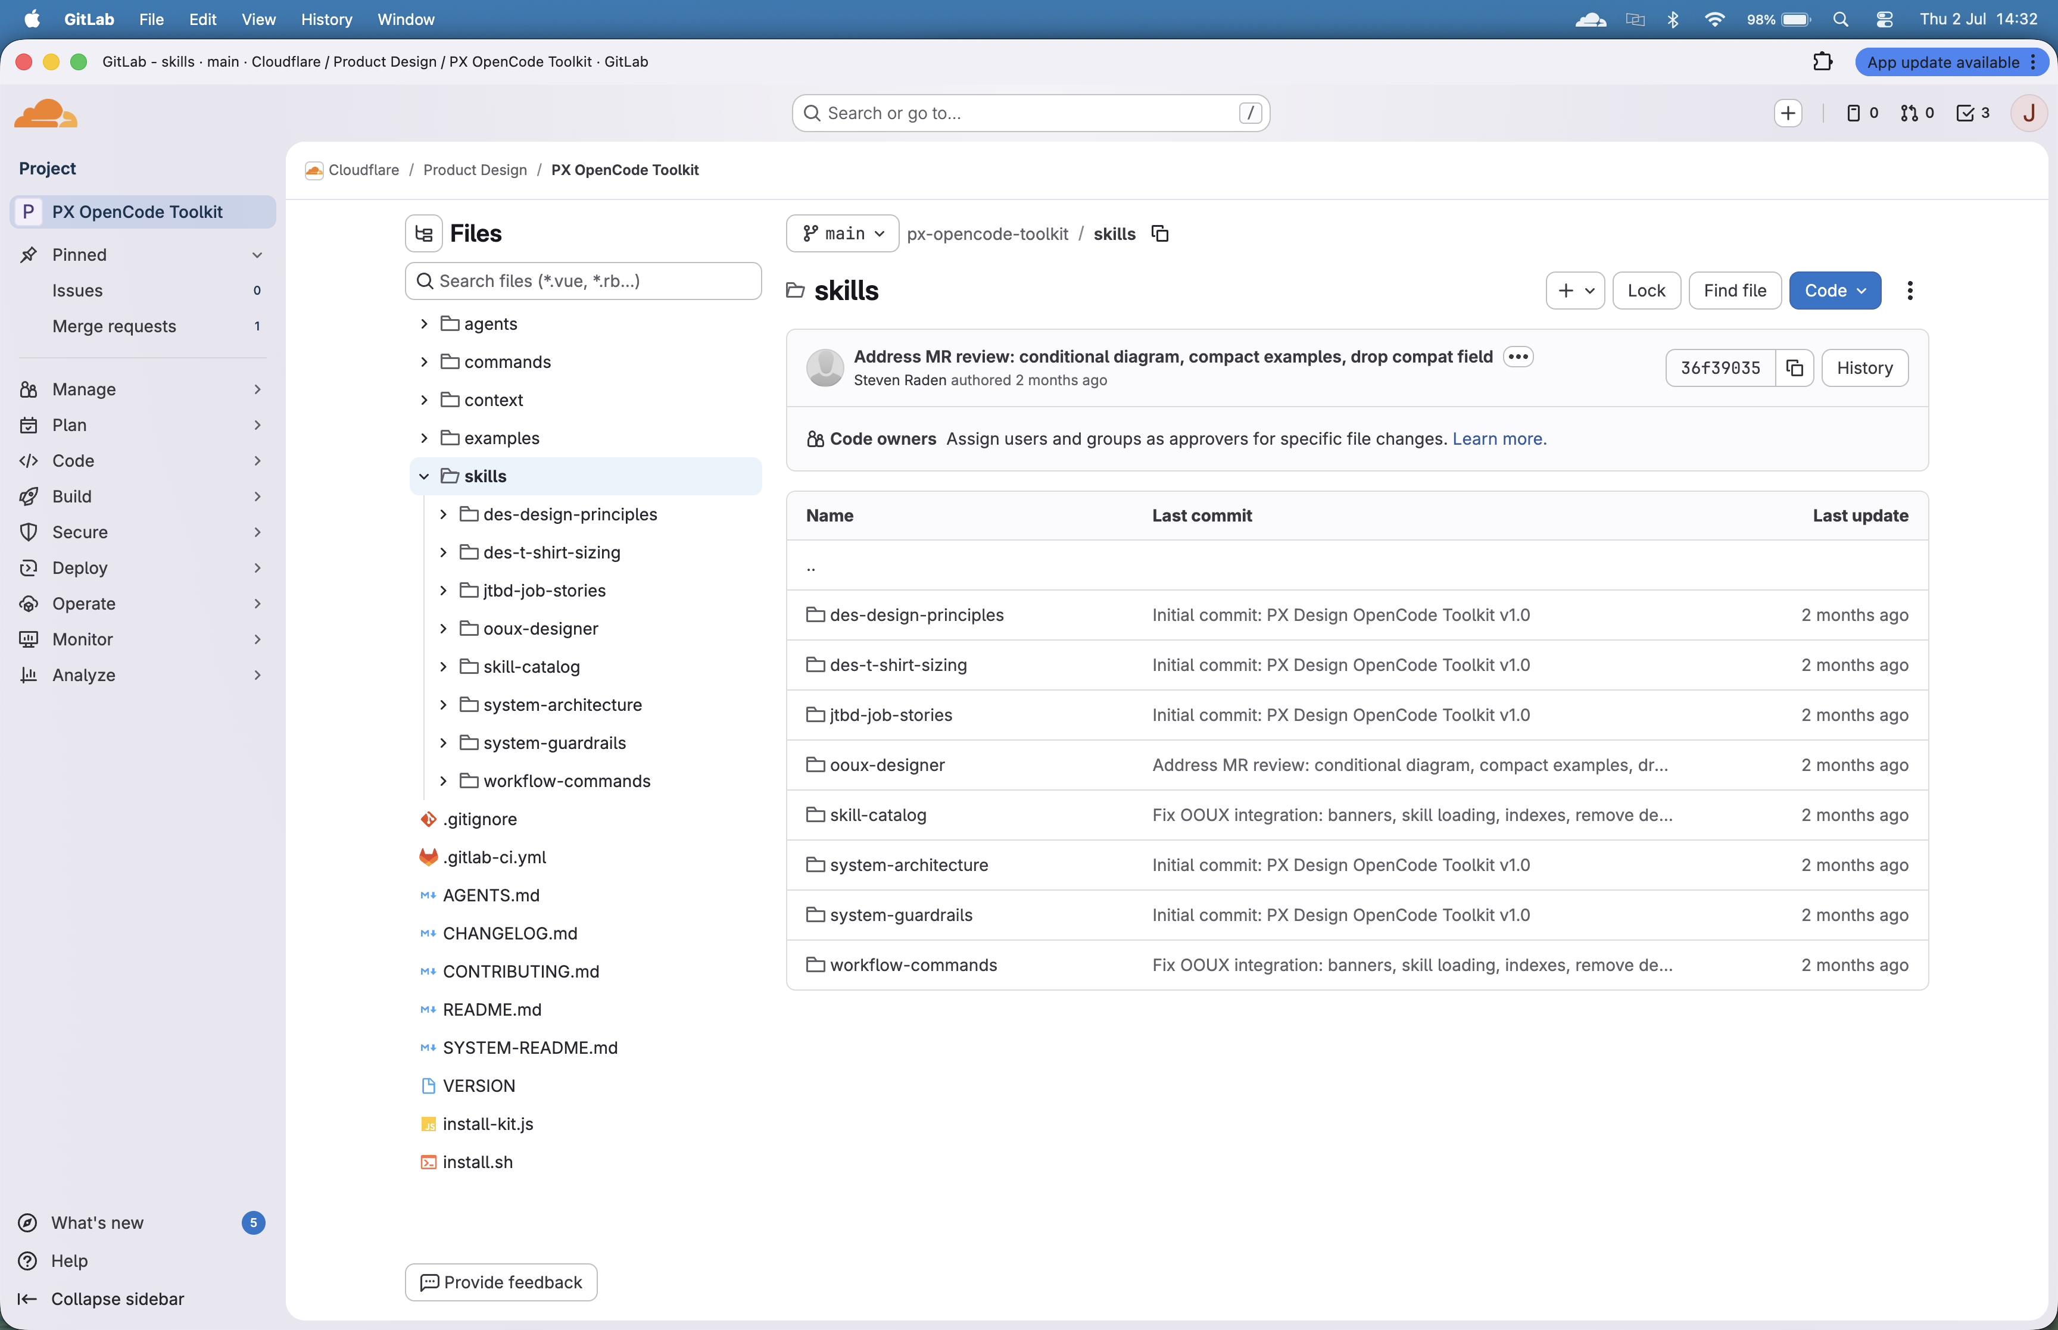Click the extensions puzzle icon in title bar
This screenshot has width=2058, height=1330.
click(x=1822, y=61)
